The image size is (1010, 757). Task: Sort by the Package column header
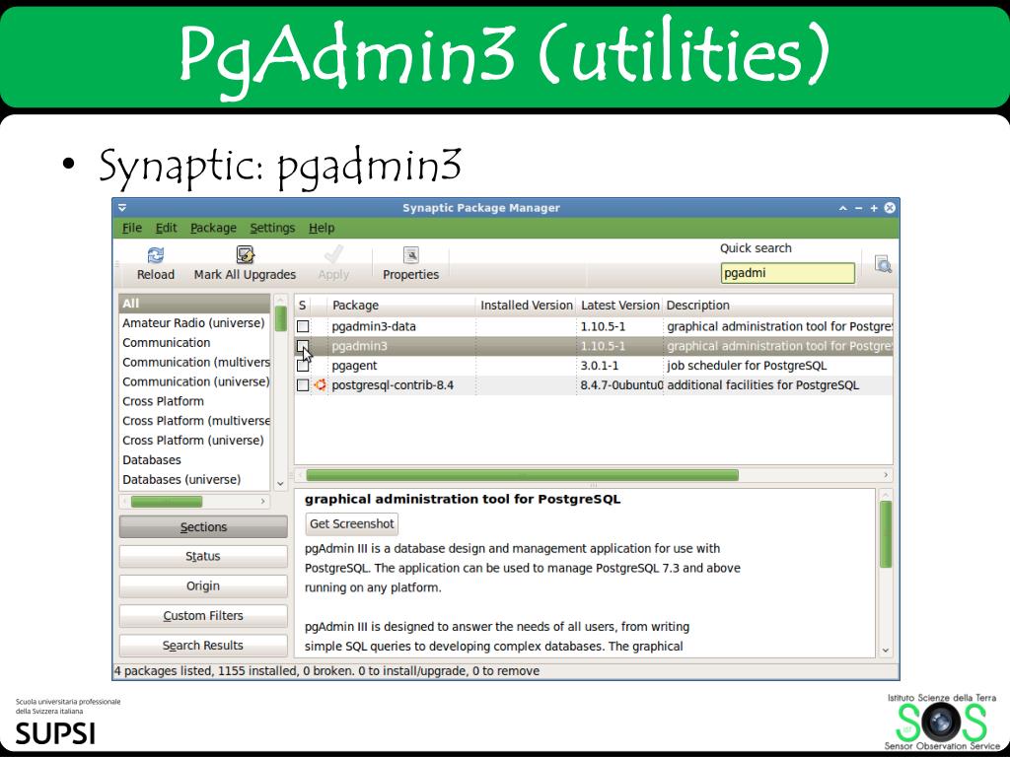[400, 306]
